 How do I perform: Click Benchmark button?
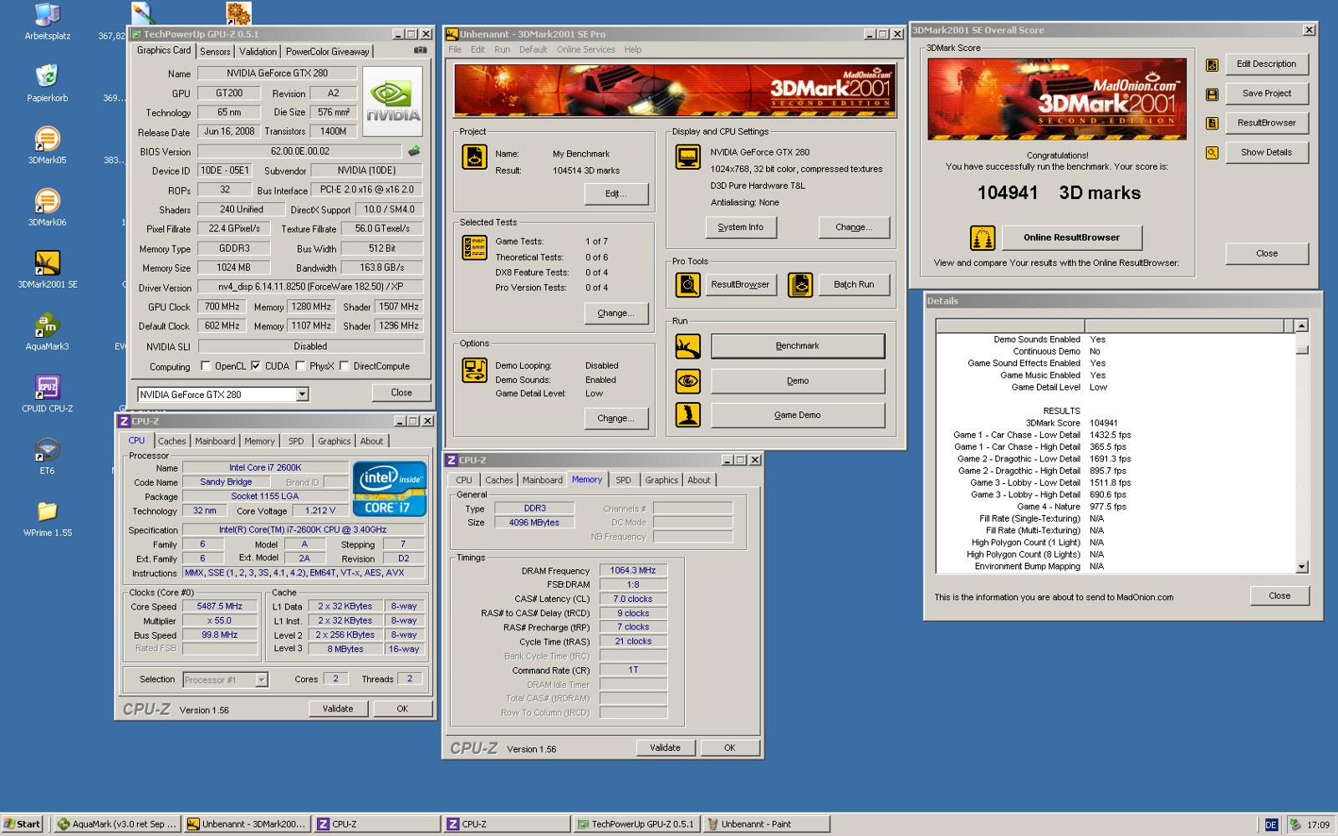click(797, 346)
